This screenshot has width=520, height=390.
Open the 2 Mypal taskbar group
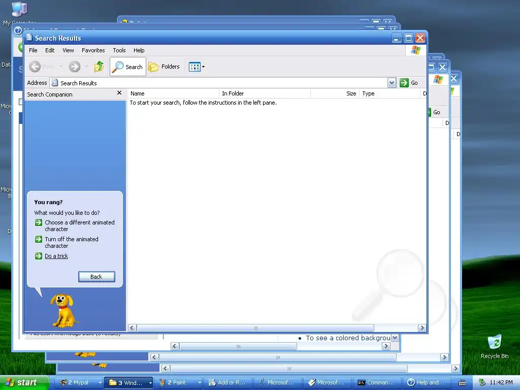click(78, 382)
